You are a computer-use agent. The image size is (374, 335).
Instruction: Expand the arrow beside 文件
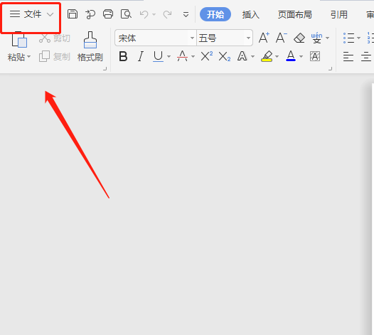(x=50, y=14)
